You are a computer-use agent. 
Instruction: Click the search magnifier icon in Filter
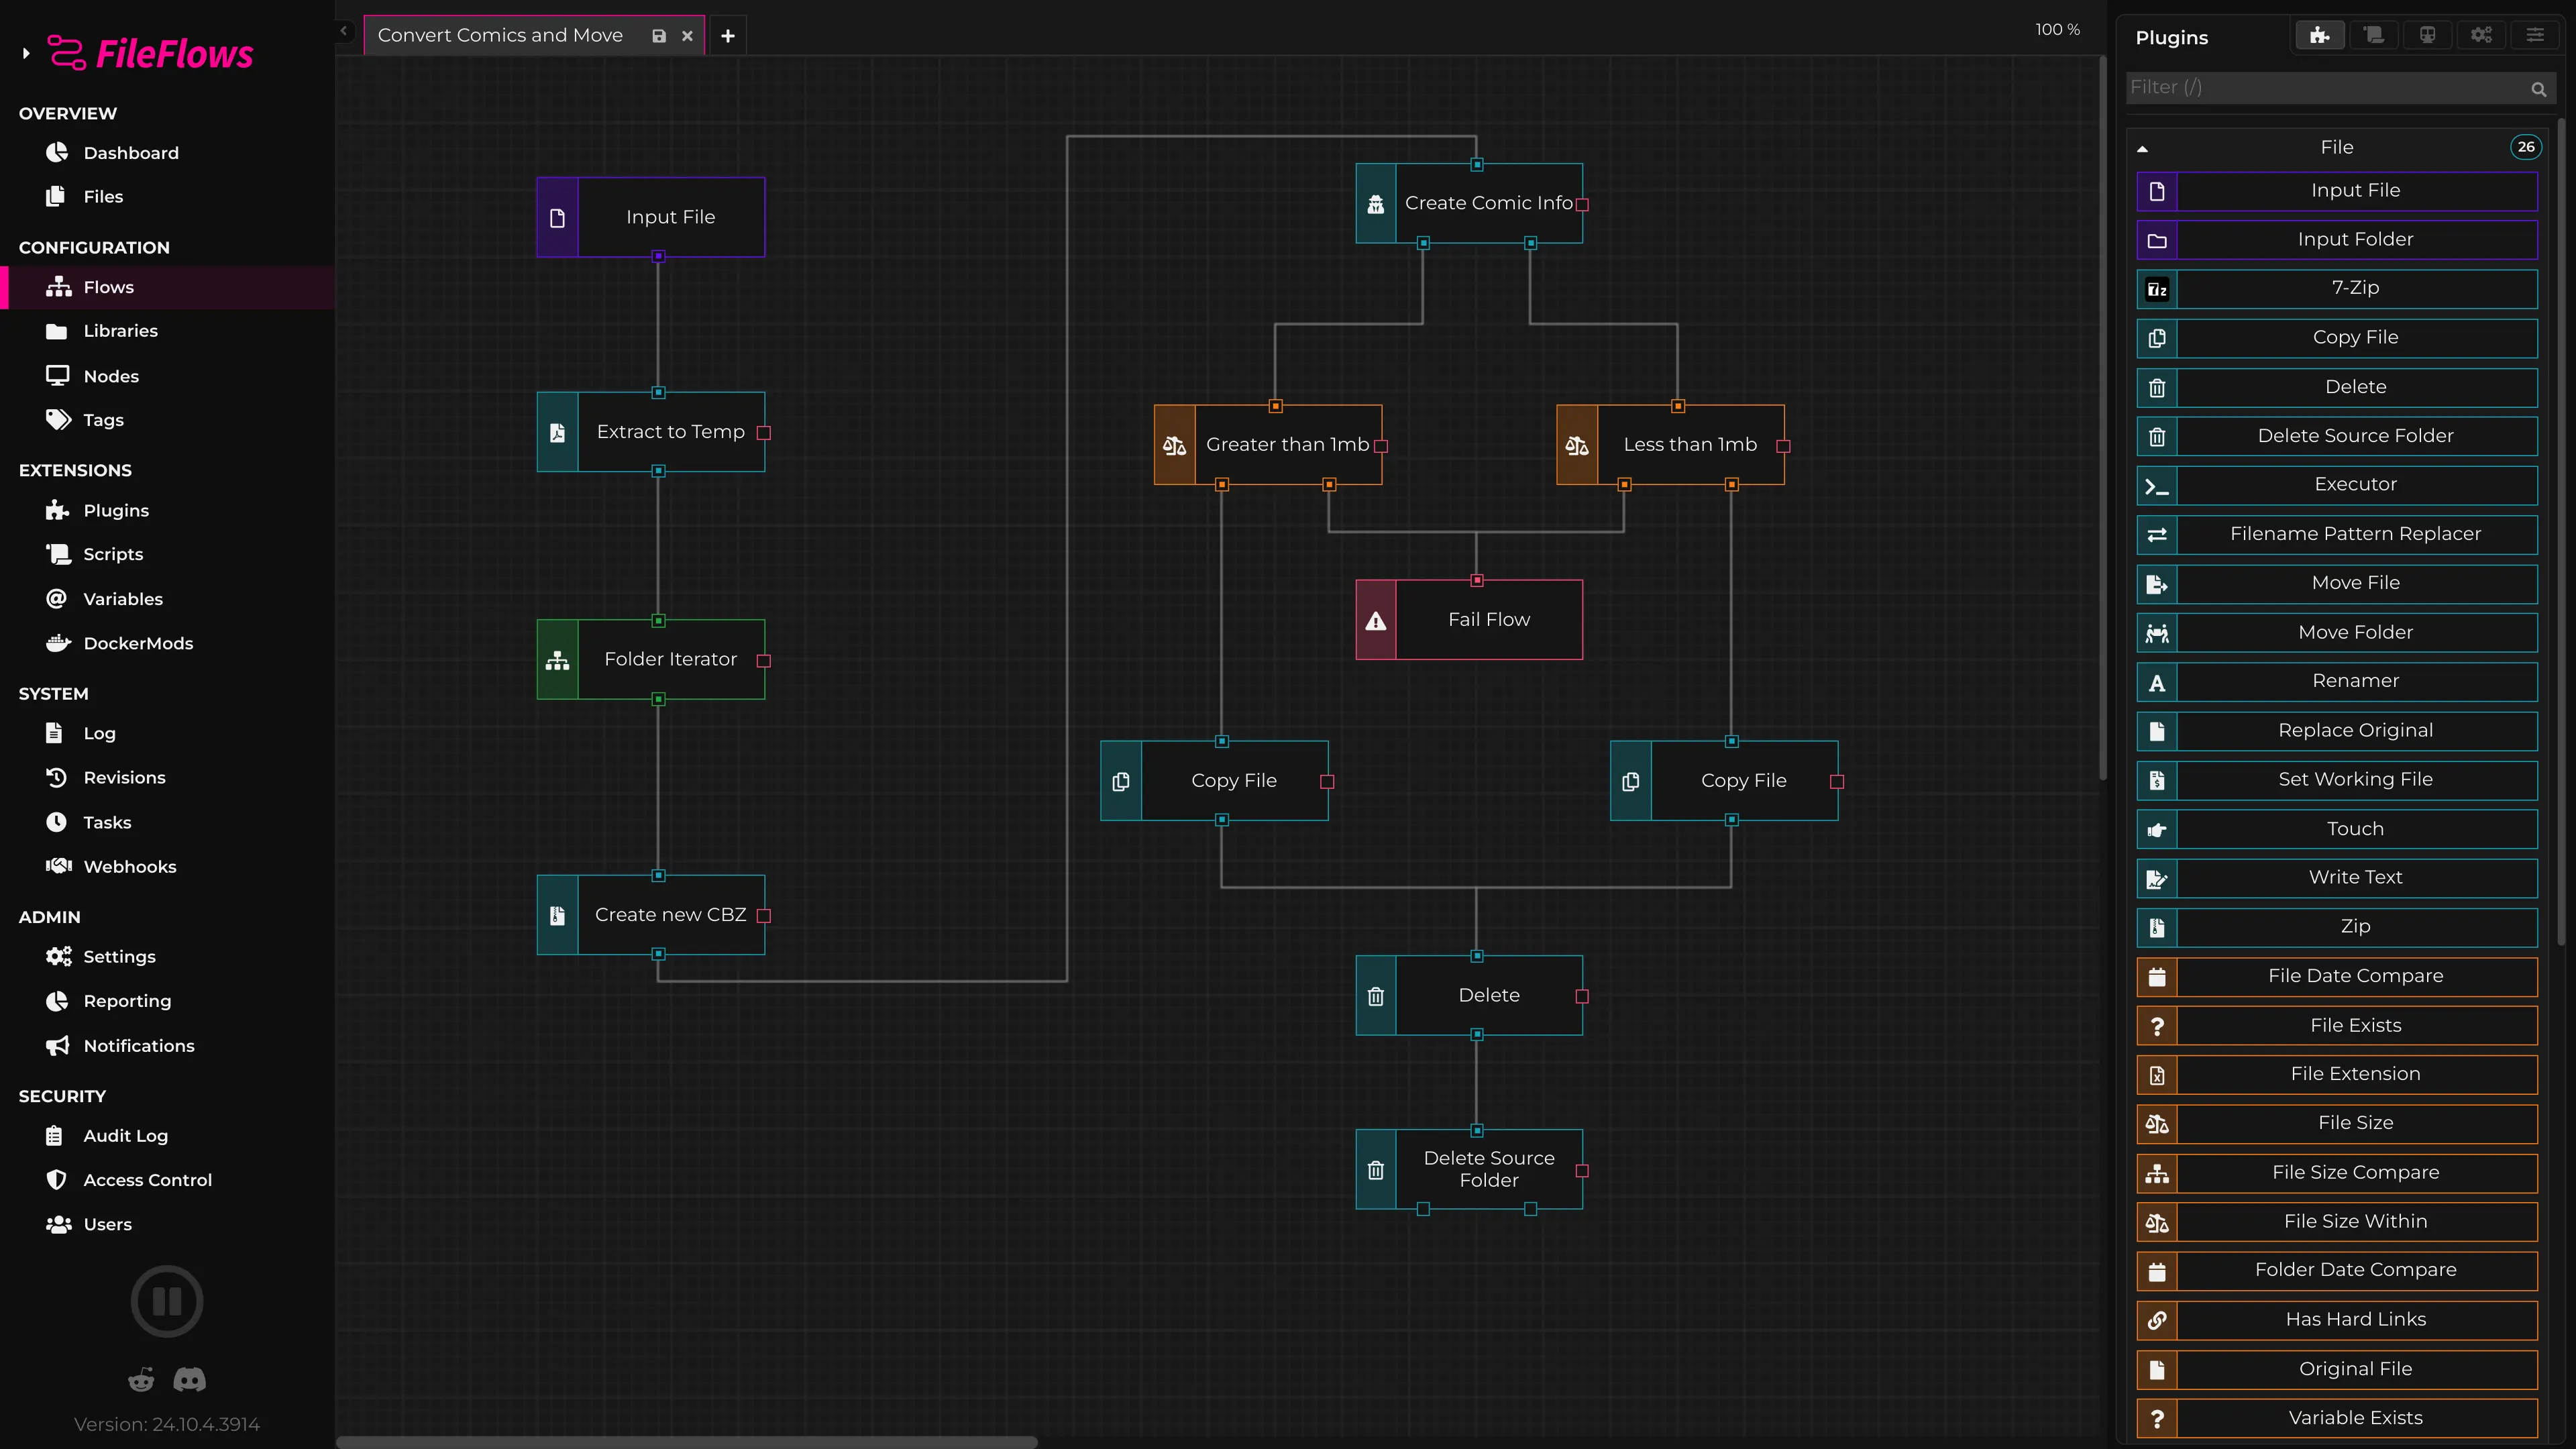pyautogui.click(x=2539, y=89)
